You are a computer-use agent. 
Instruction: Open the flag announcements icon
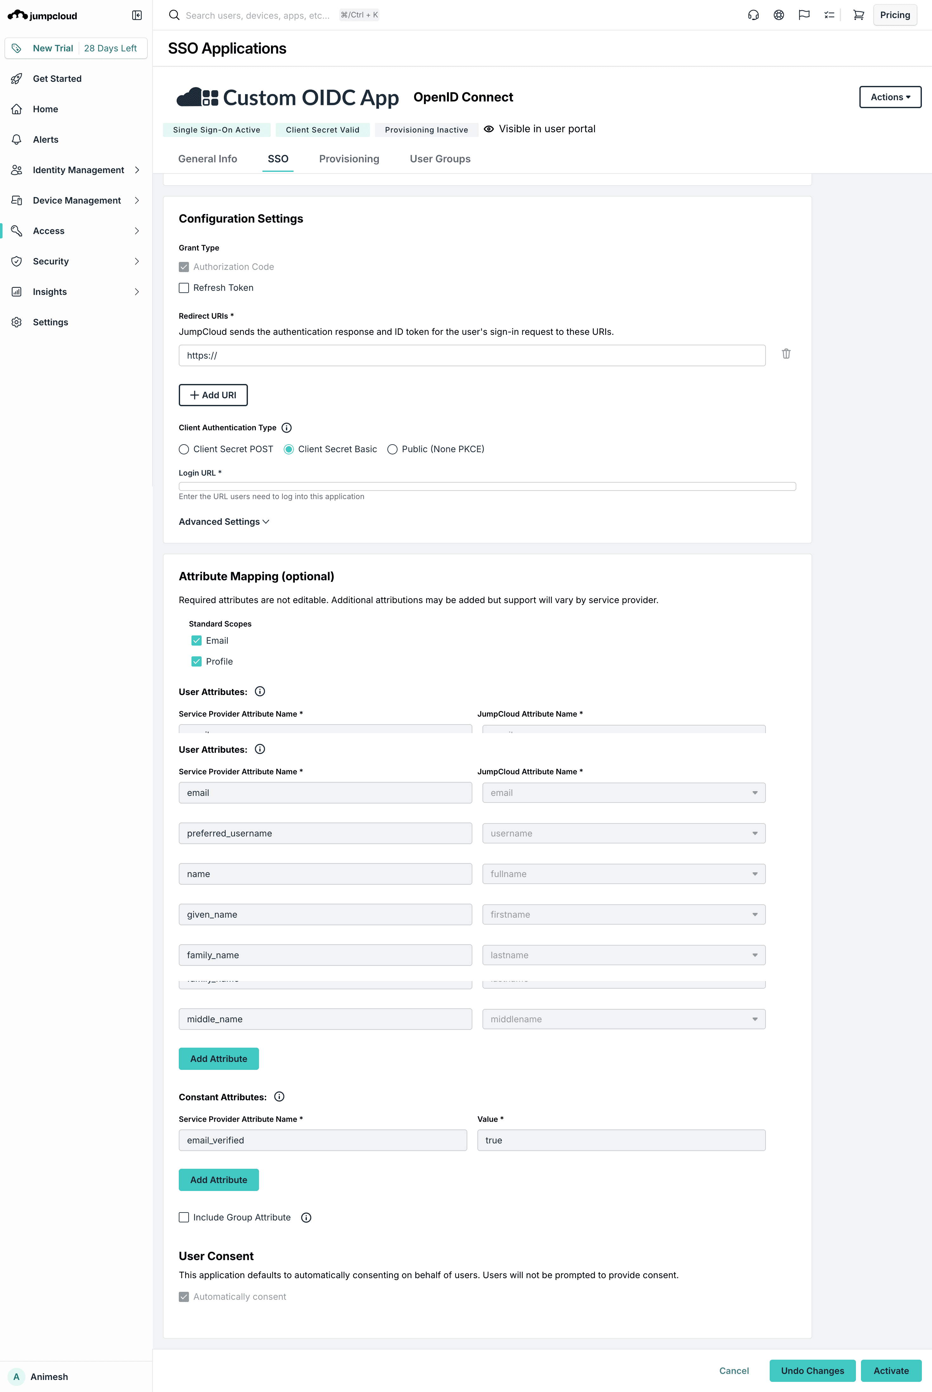(x=804, y=16)
